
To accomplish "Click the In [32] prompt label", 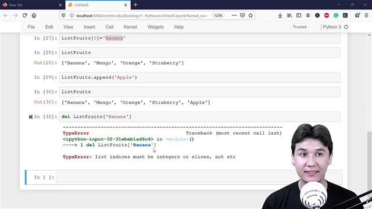I will coord(45,117).
